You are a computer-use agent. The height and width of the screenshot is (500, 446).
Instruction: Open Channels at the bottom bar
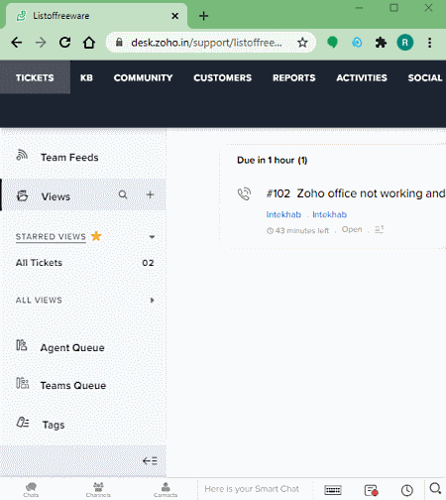[x=98, y=489]
